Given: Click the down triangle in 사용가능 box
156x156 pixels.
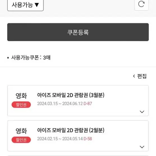Looking at the screenshot, I should [37, 5].
